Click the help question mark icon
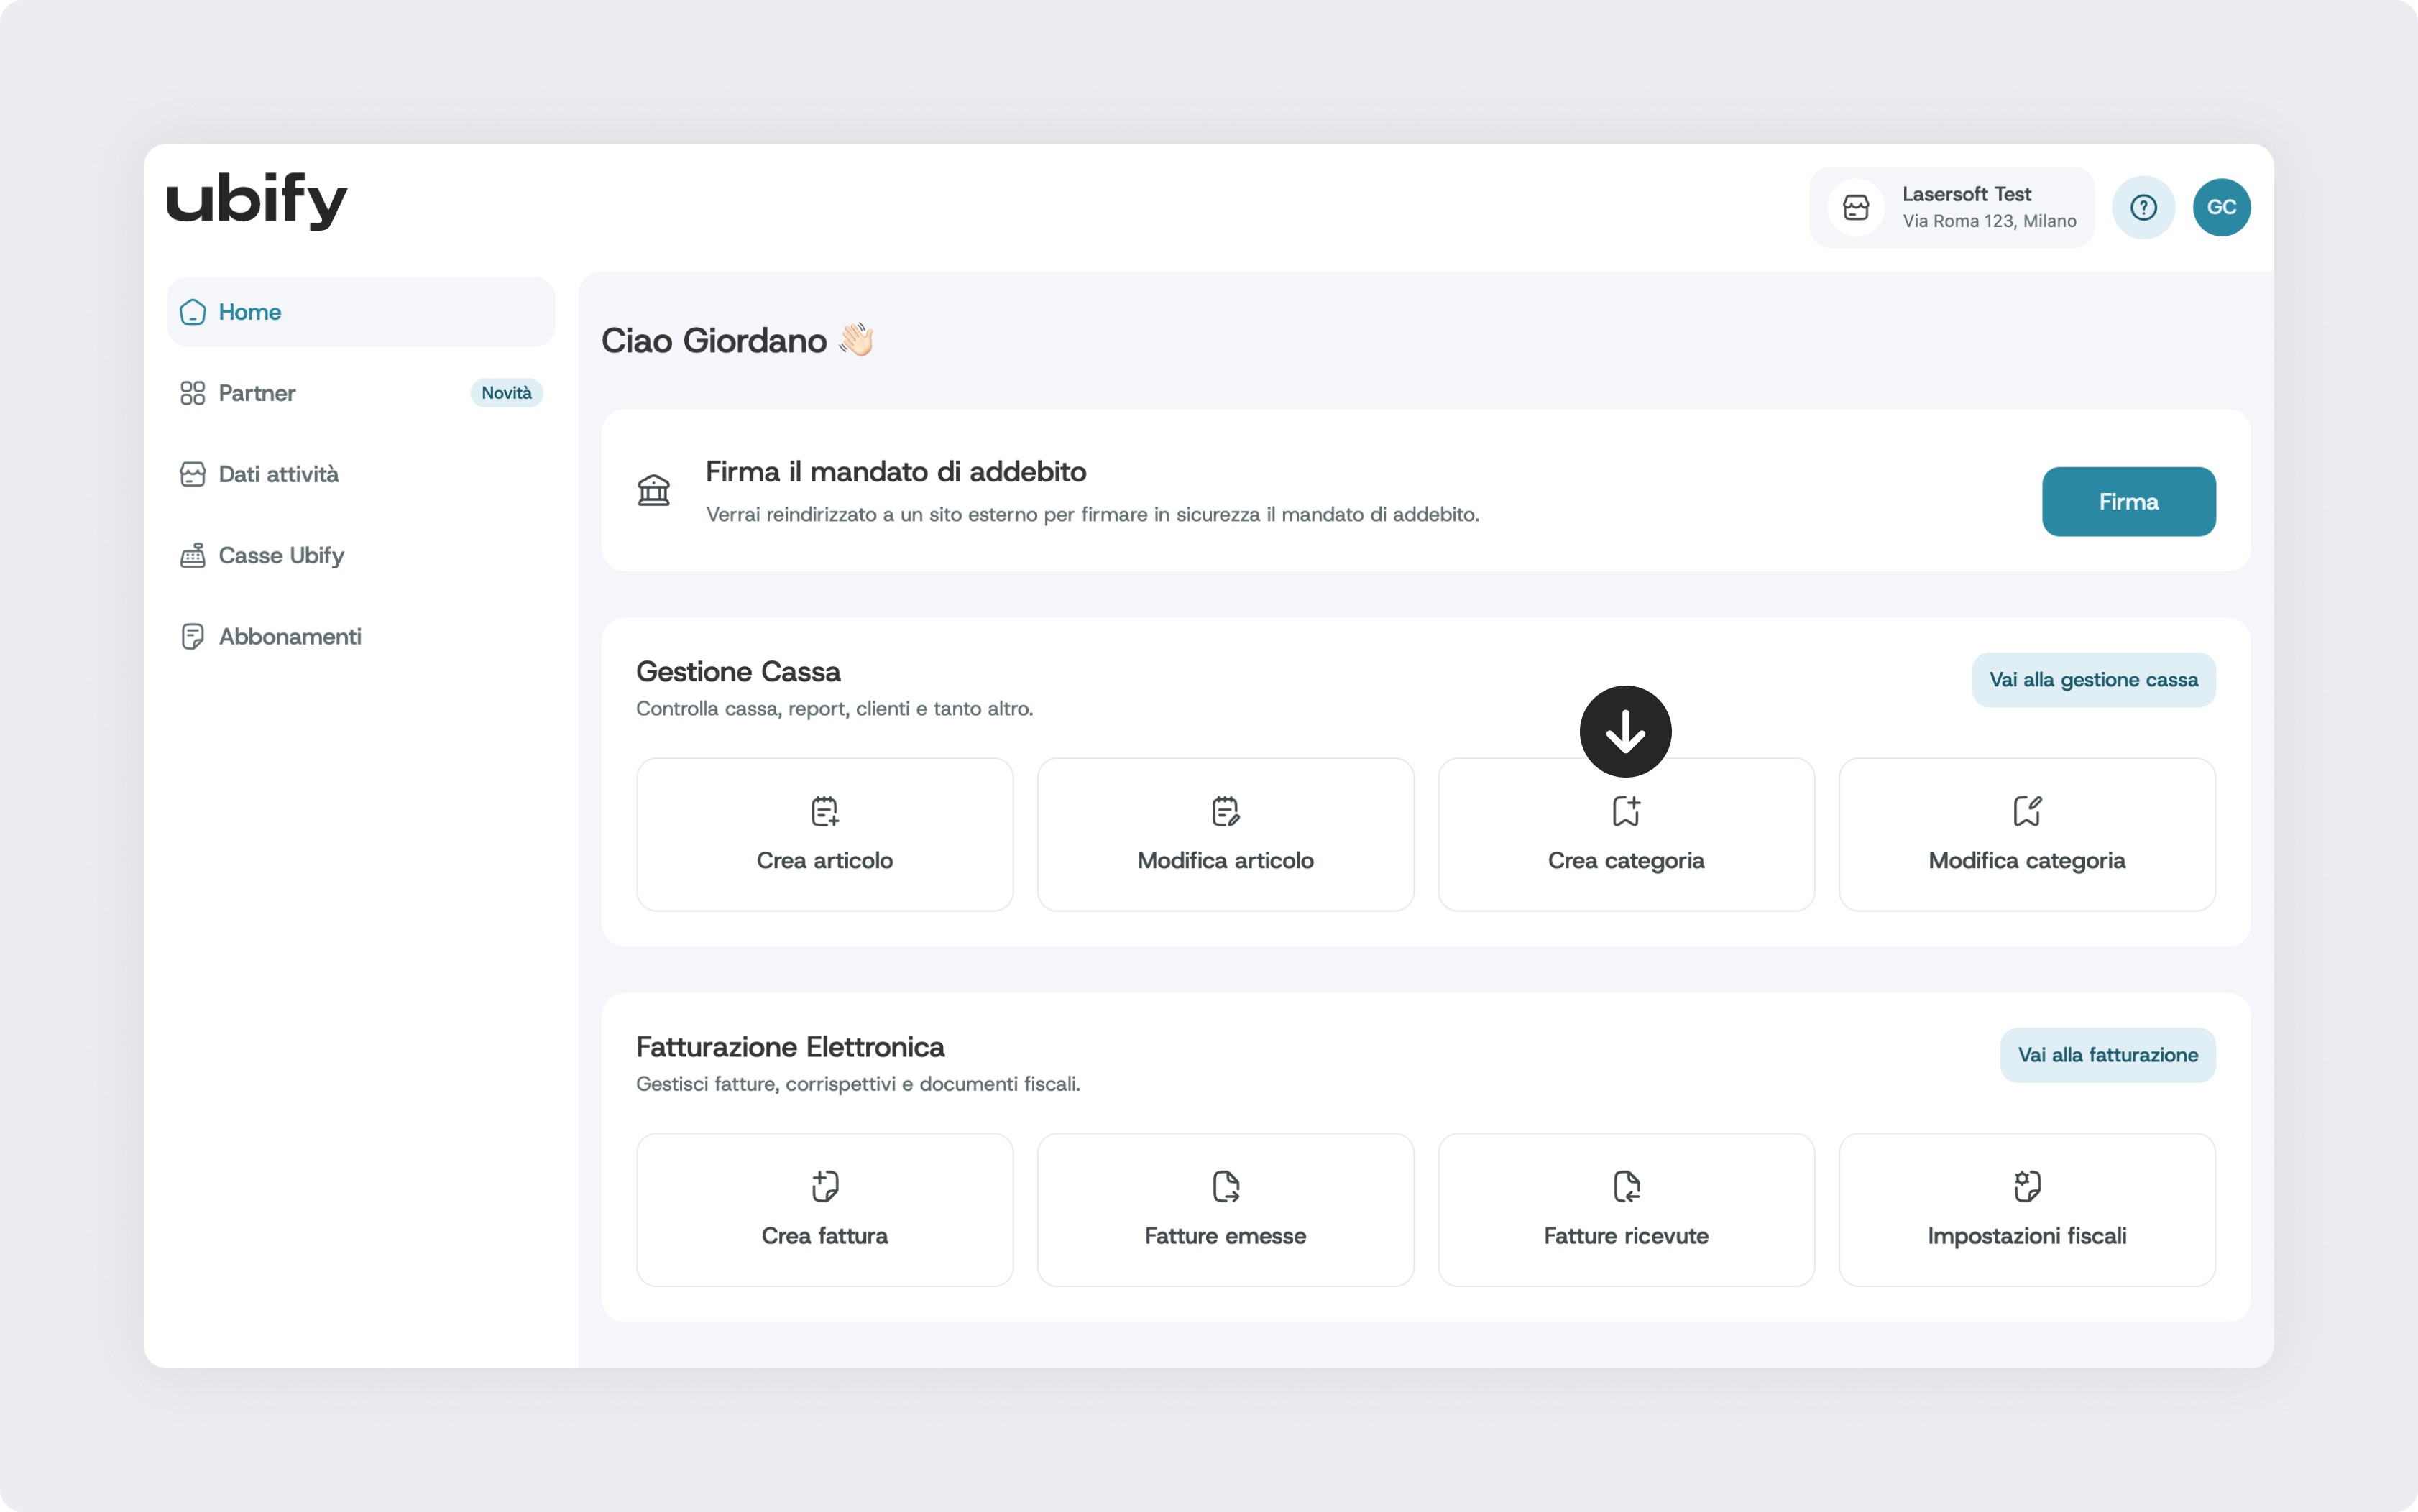 [2143, 207]
